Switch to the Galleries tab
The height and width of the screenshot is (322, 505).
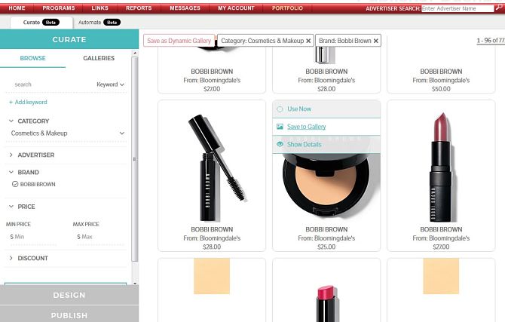coord(99,58)
